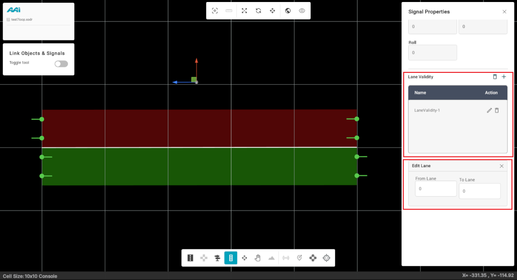This screenshot has width=517, height=280.
Task: Click the traffic light signal tool
Action: point(231,258)
